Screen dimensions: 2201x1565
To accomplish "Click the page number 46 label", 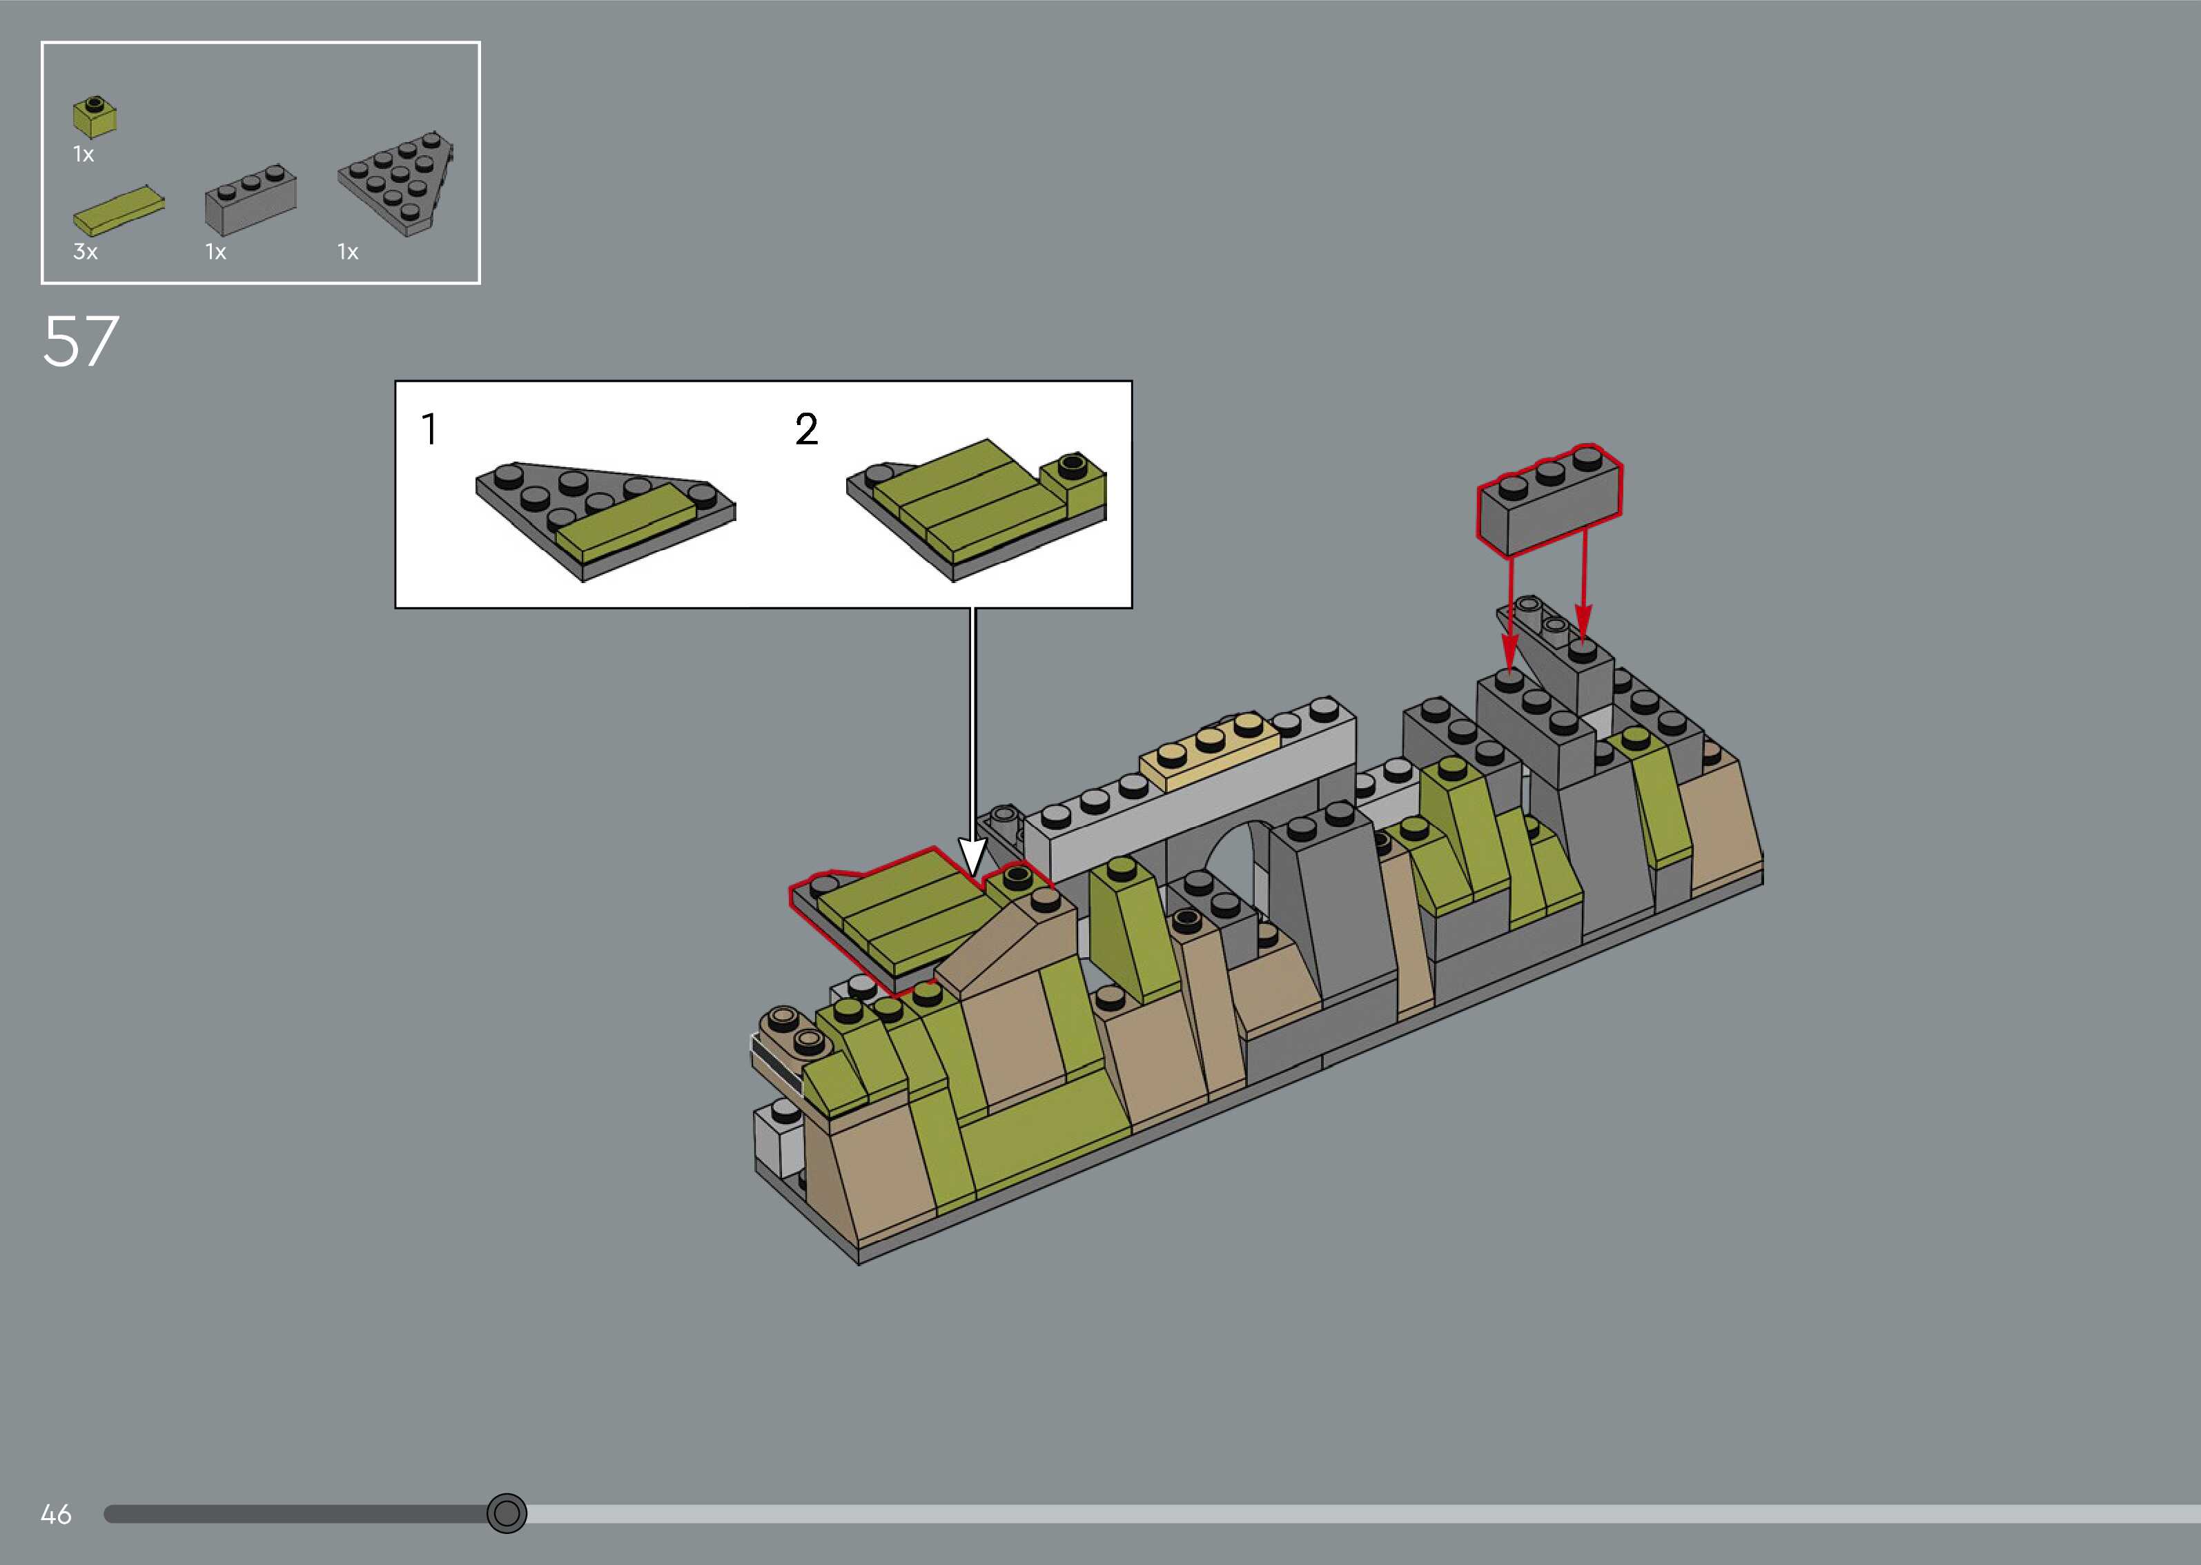I will pos(56,1515).
